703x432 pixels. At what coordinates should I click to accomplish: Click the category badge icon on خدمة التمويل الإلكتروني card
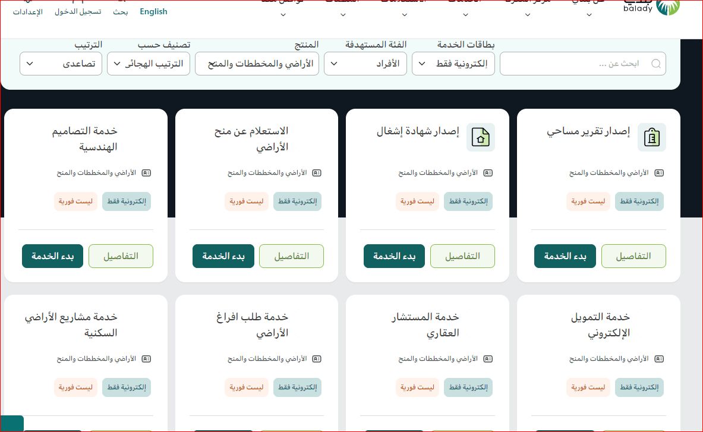(659, 358)
